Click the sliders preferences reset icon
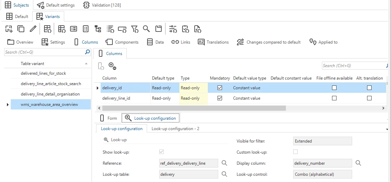The image size is (391, 182). [x=173, y=29]
